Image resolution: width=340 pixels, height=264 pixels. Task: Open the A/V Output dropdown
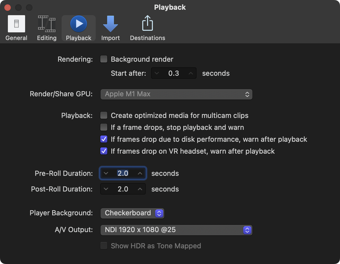tap(176, 230)
